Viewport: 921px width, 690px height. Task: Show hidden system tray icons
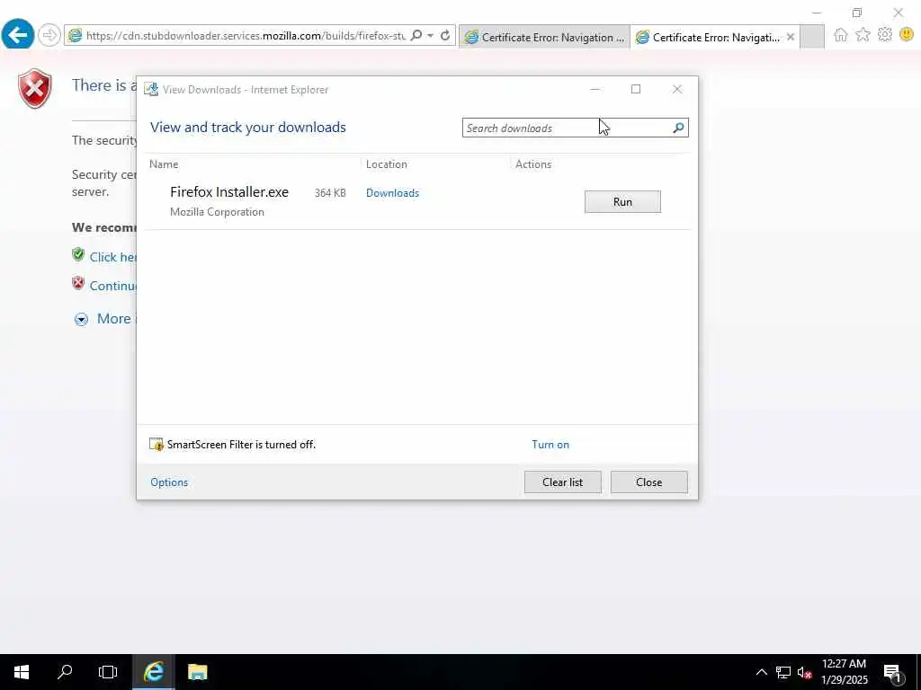pos(761,672)
